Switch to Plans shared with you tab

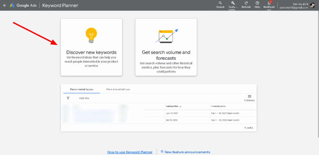click(x=118, y=89)
